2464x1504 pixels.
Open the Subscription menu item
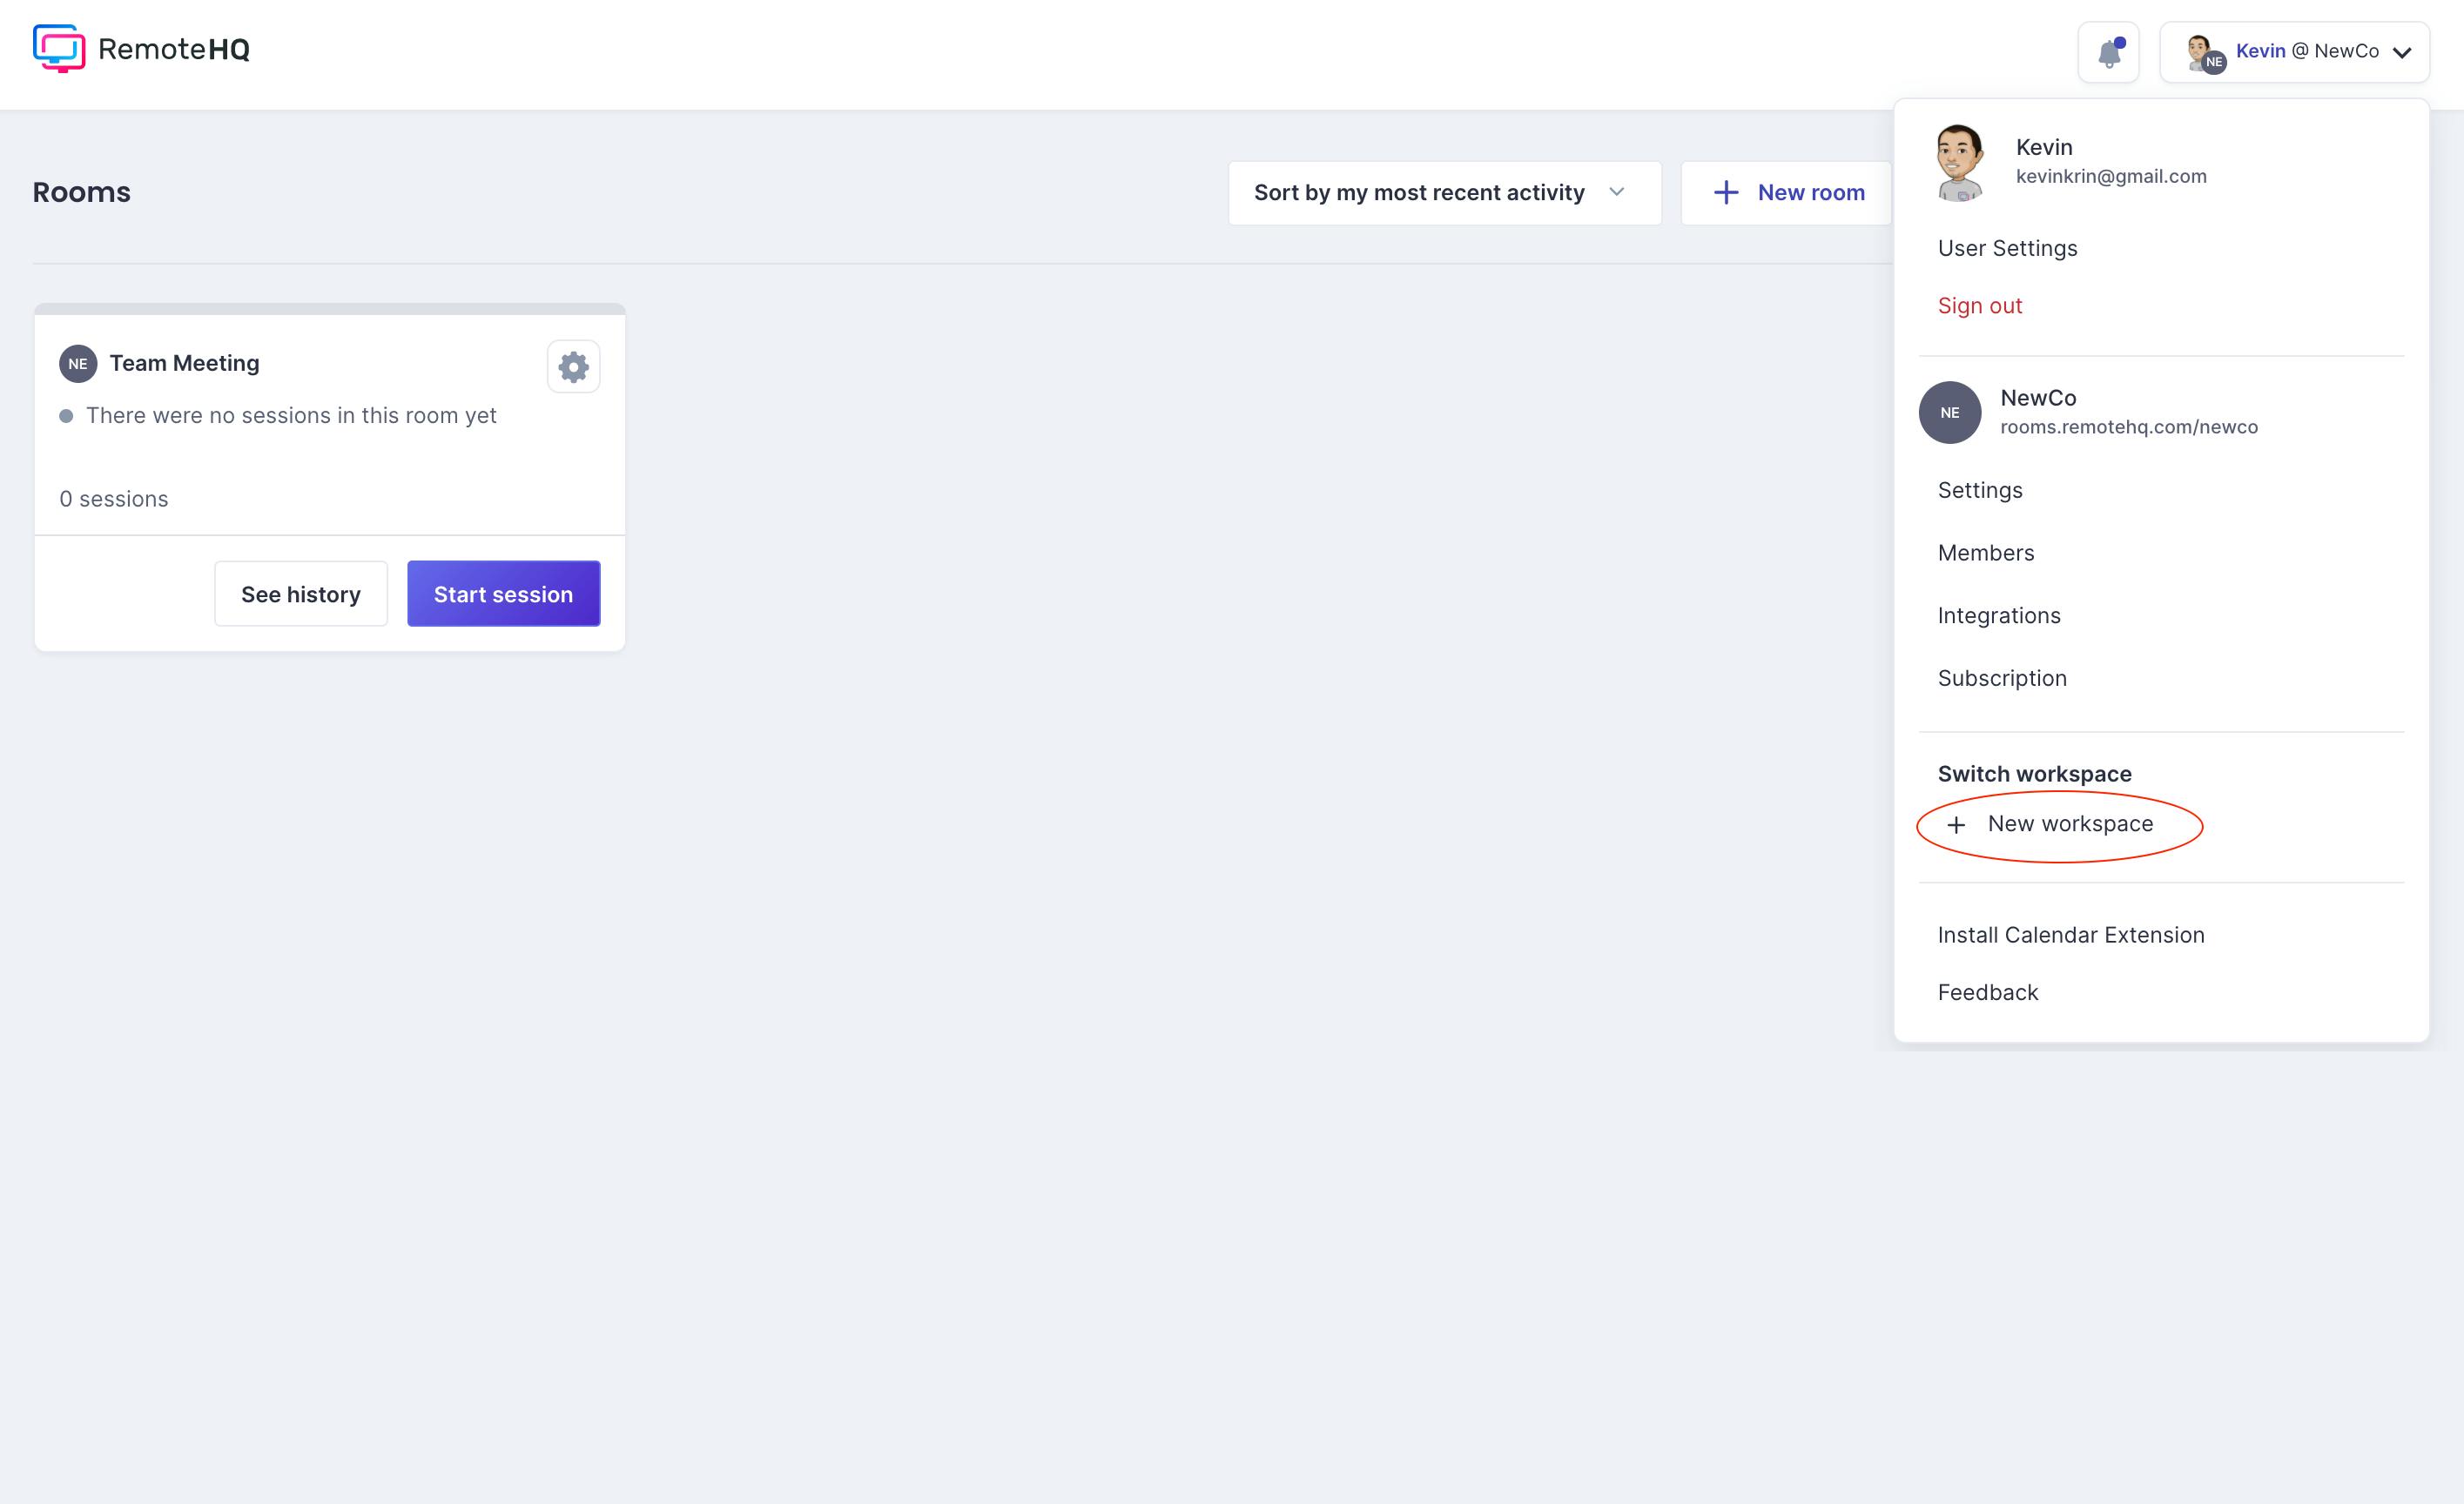coord(2001,679)
